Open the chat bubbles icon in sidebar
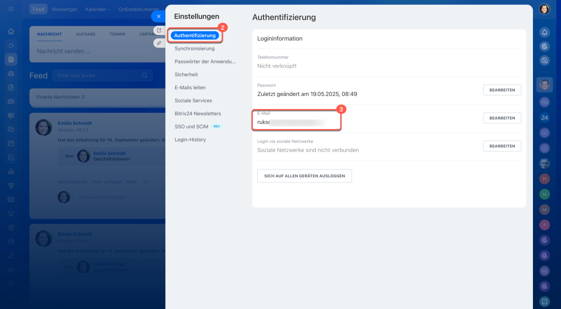The image size is (561, 309). click(x=11, y=130)
